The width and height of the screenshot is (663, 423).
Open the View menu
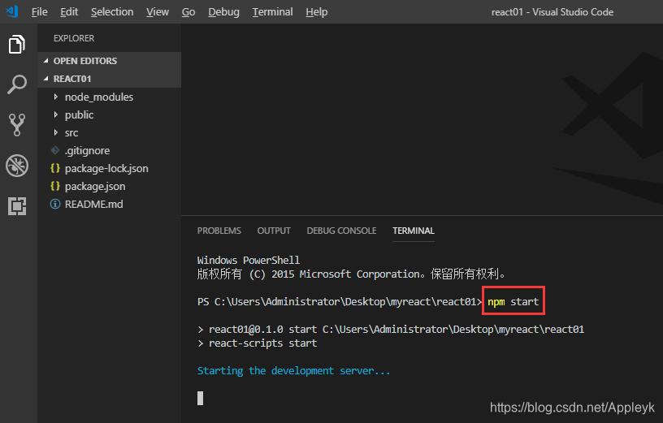(x=158, y=12)
